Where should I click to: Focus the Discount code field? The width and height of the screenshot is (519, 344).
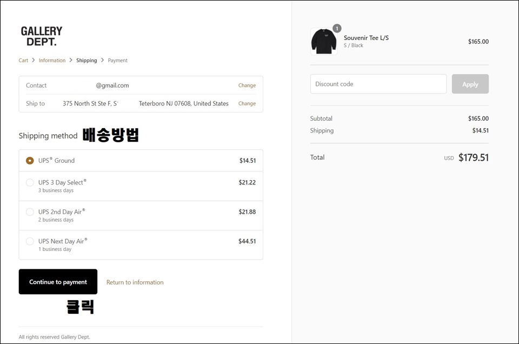coord(378,84)
